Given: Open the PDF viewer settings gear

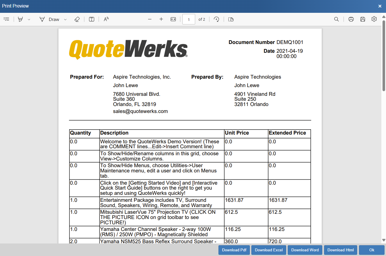Looking at the screenshot, I should coord(374,19).
